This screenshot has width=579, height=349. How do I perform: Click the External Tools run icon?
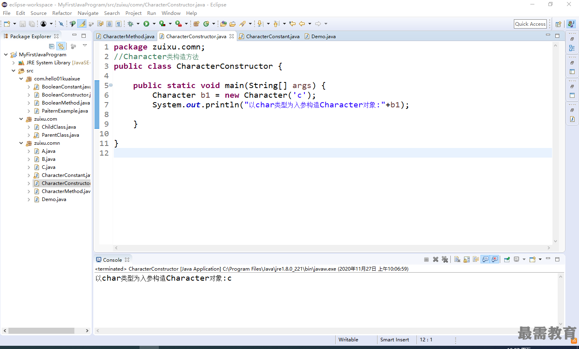click(178, 24)
